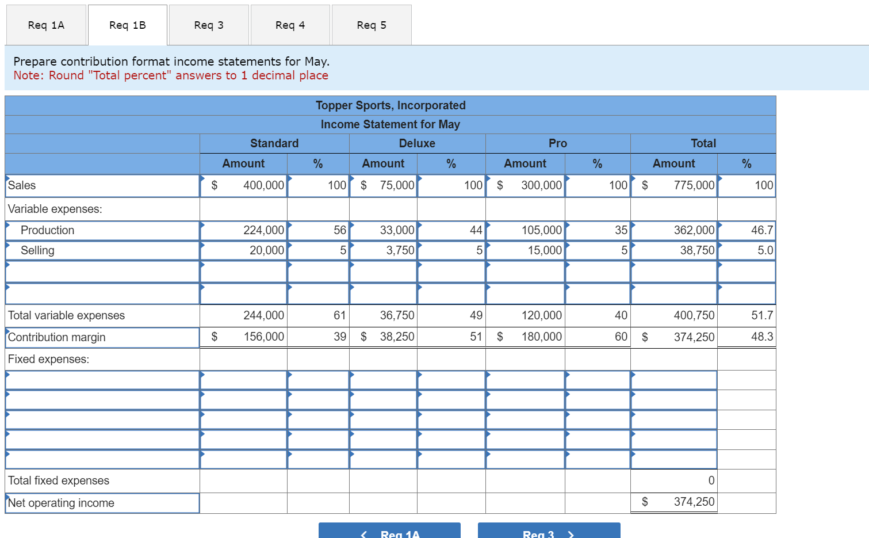Viewport: 869px width, 538px height.
Task: Edit Total sales percent 100
Action: [747, 186]
